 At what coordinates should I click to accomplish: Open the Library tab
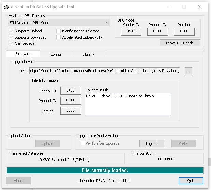pos(88,54)
